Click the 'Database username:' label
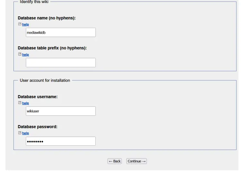Viewport: 241px width, 173px height. point(38,97)
